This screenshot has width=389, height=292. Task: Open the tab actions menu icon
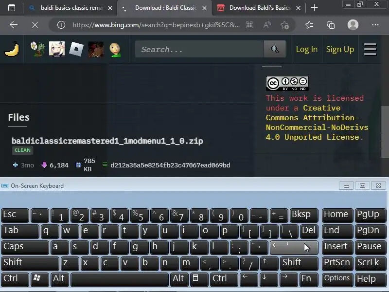tap(12, 8)
